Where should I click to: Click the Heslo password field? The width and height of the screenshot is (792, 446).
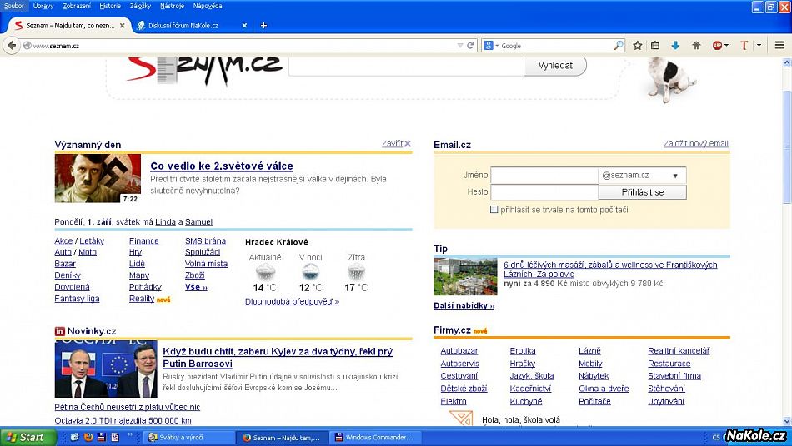point(544,192)
